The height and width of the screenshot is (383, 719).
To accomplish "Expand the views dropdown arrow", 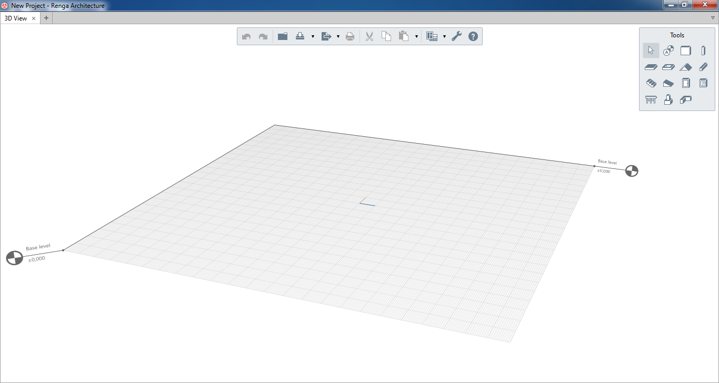I will coord(444,37).
